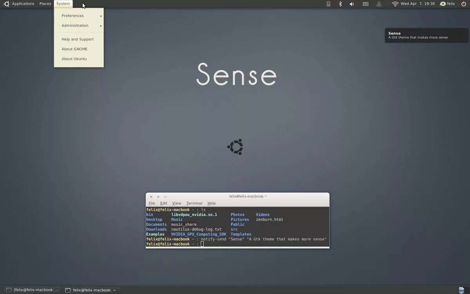The width and height of the screenshot is (470, 294).
Task: Click the Examples entry in terminal output
Action: (155, 234)
